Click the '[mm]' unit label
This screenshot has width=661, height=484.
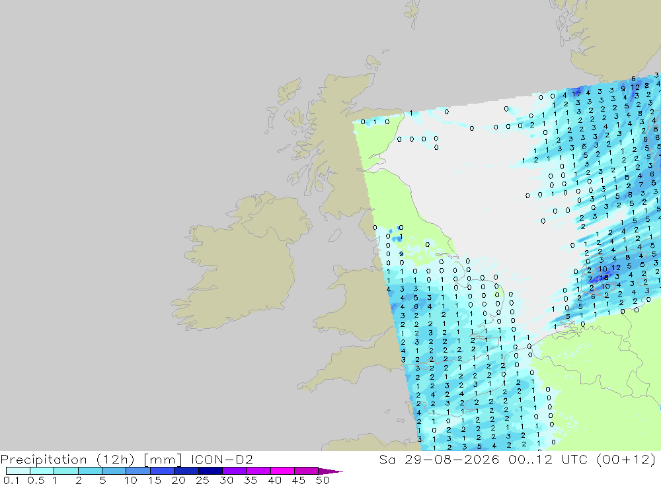pos(163,460)
